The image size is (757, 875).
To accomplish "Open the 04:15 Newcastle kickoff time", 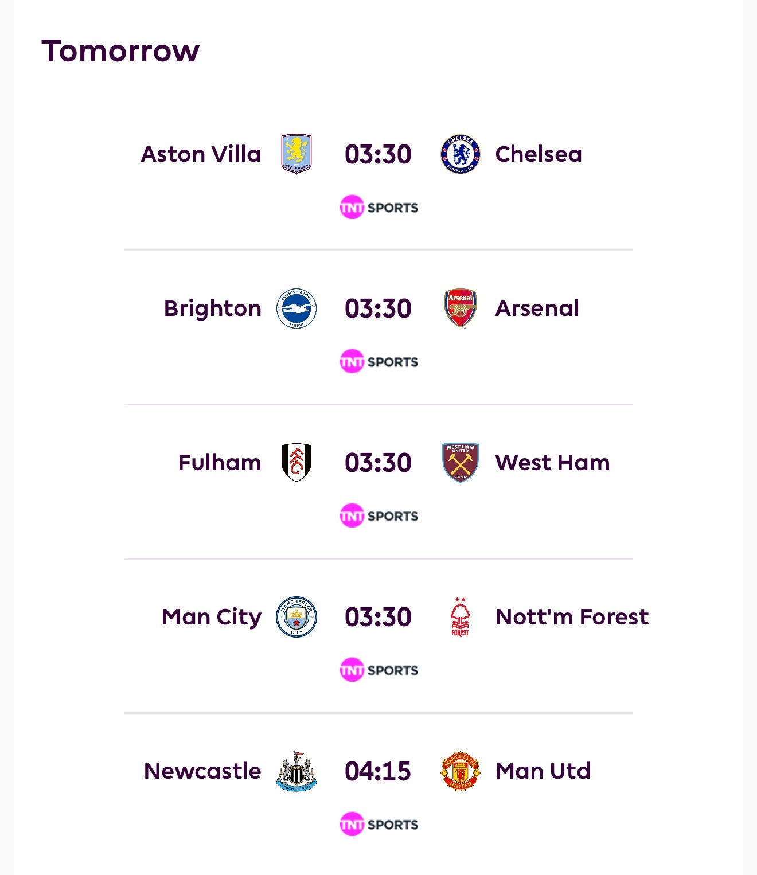I will (378, 771).
